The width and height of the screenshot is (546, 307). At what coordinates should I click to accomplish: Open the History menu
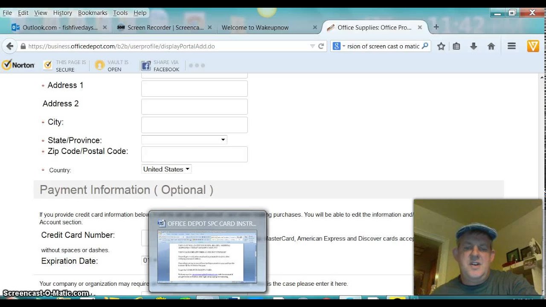(63, 13)
